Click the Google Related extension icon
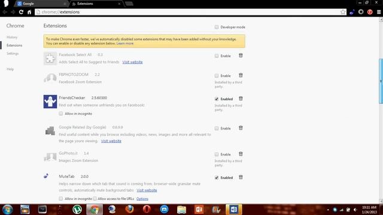Viewport: 383px width, 215px height. 50,131
